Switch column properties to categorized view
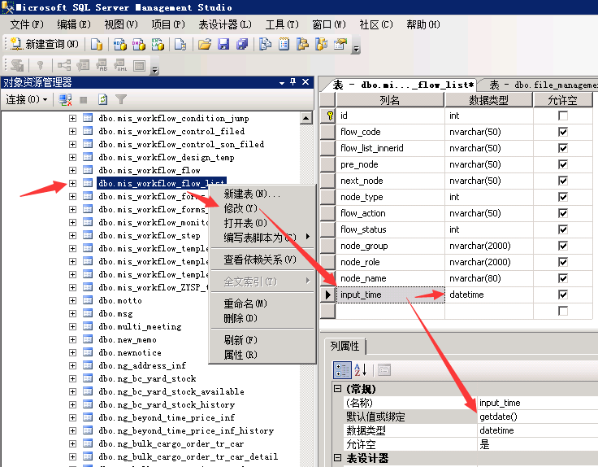 click(x=342, y=369)
